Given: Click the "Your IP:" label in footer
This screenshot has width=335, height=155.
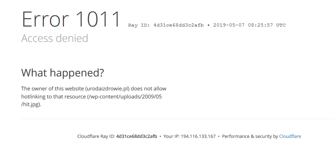Looking at the screenshot, I should (171, 136).
